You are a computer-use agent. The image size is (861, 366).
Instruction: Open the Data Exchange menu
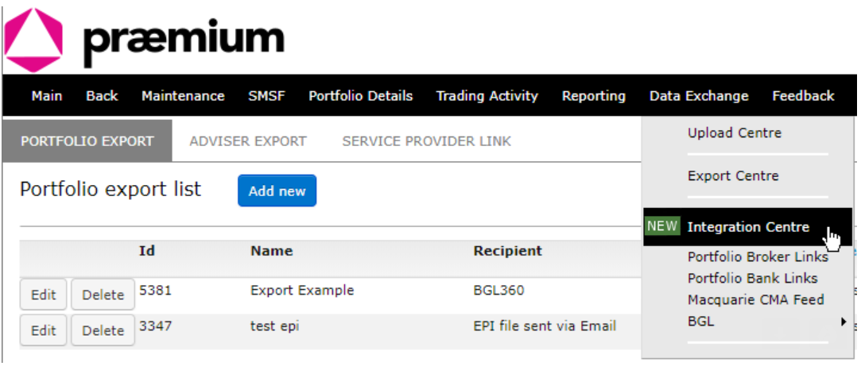click(x=699, y=96)
